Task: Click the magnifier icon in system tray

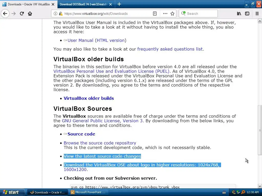Action: tap(243, 192)
